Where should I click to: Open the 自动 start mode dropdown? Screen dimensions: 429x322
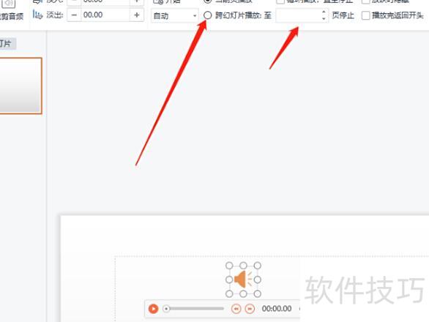coord(174,15)
